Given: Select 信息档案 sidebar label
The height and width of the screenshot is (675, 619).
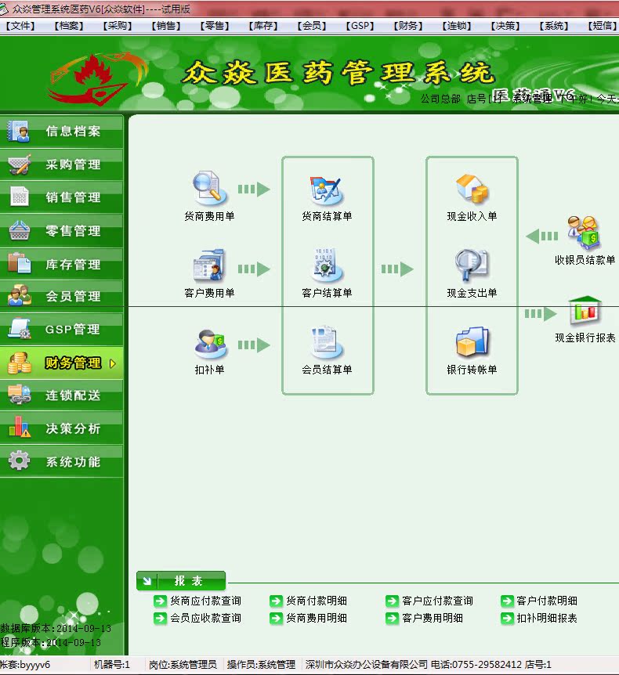Looking at the screenshot, I should 73,131.
